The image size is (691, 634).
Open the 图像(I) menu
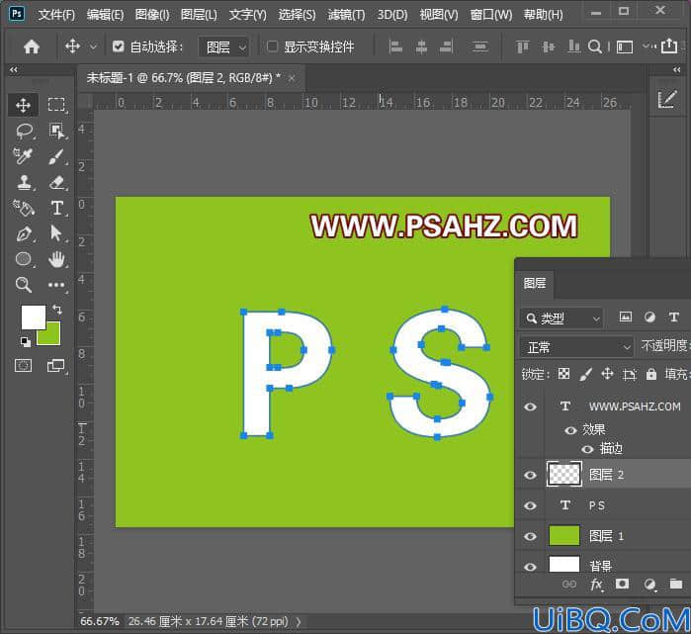point(152,15)
